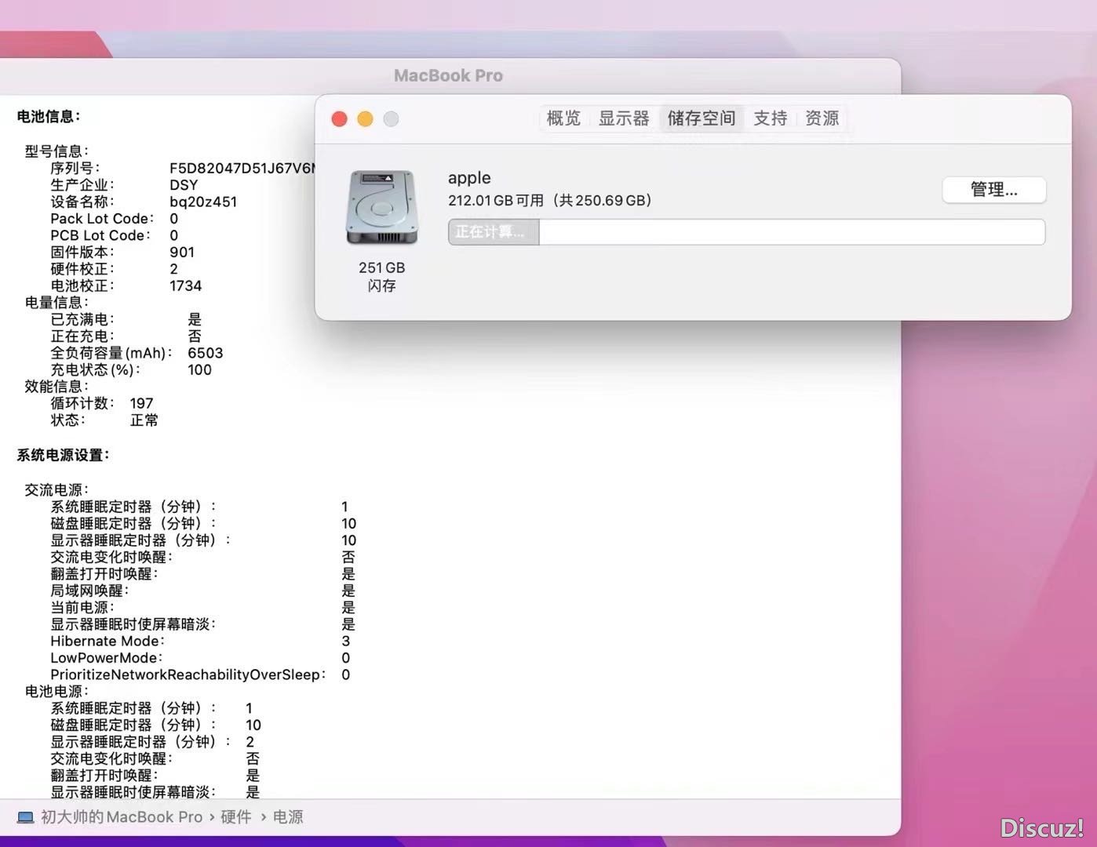Click the Hibernate Mode label
The image size is (1097, 847).
click(108, 641)
